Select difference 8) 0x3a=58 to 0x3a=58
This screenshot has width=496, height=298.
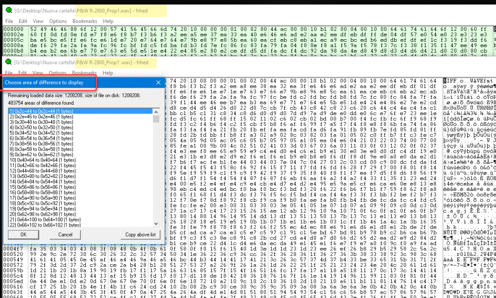point(81,149)
